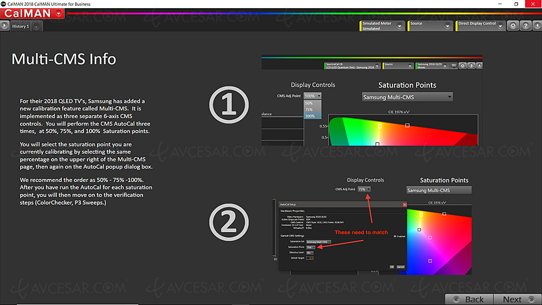Select 75% in the open CMS Adj Point list
542x305 pixels.
click(x=313, y=109)
